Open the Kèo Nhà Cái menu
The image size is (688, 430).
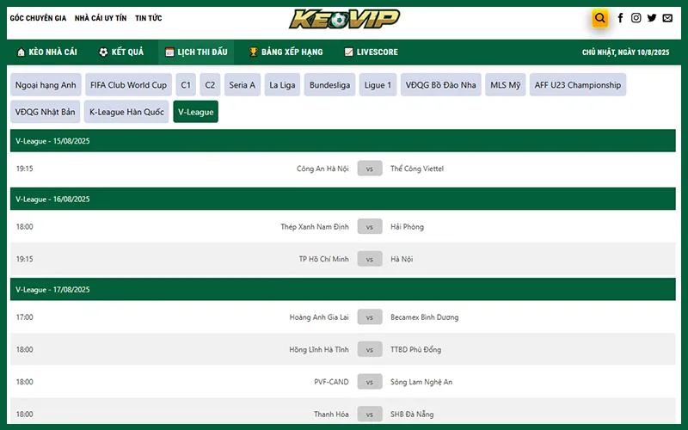pos(46,52)
